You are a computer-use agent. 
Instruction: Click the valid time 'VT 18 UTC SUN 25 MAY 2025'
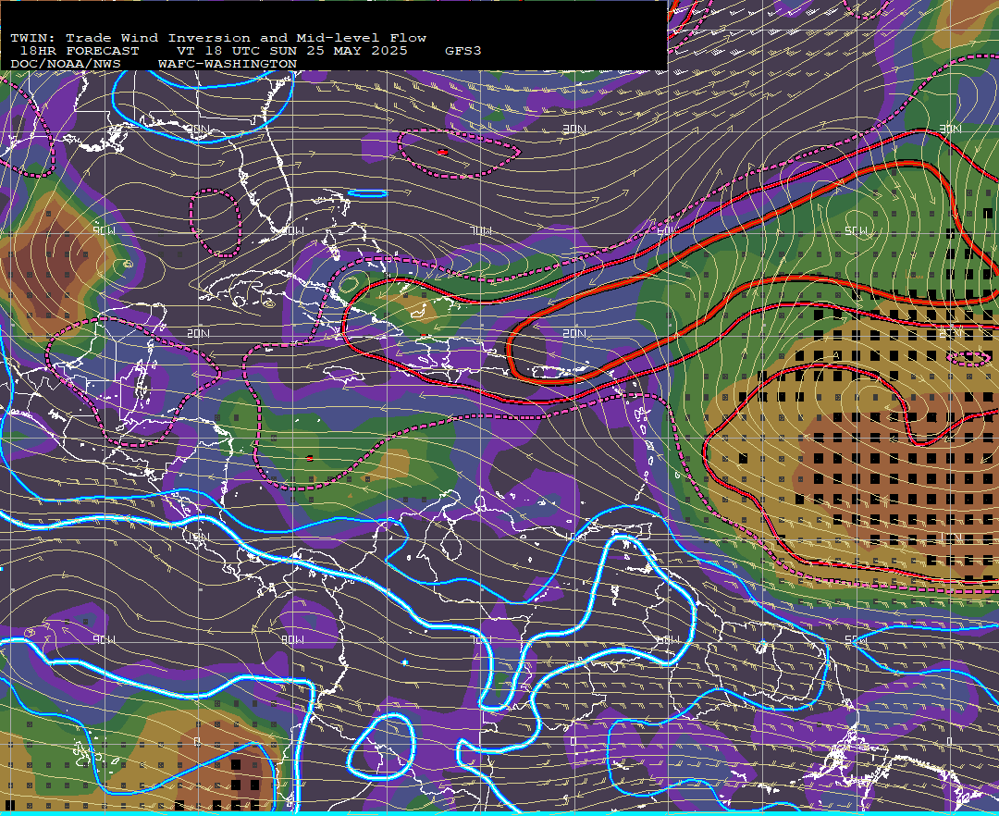pos(291,50)
